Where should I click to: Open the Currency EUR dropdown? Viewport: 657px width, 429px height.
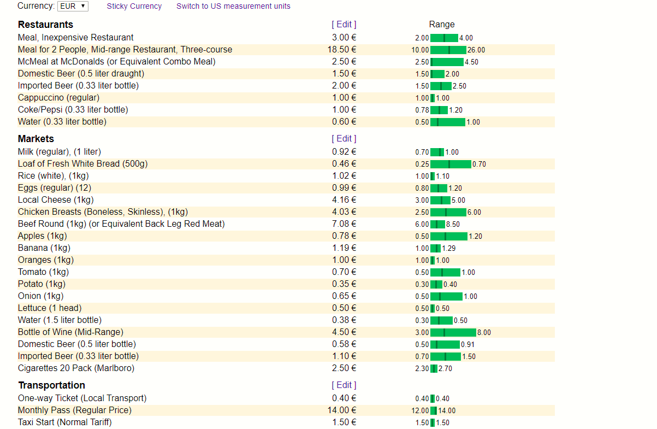73,6
